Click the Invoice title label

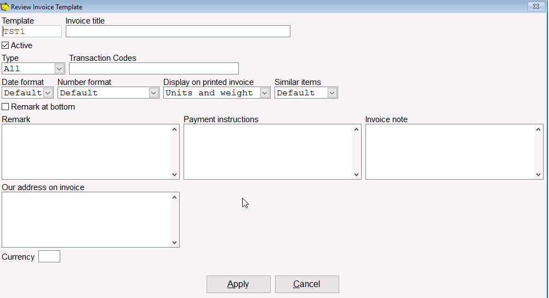click(85, 21)
